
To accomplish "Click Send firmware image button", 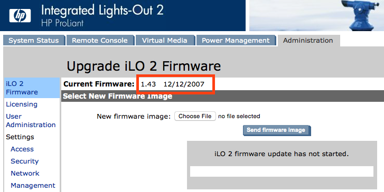I will pos(277,130).
